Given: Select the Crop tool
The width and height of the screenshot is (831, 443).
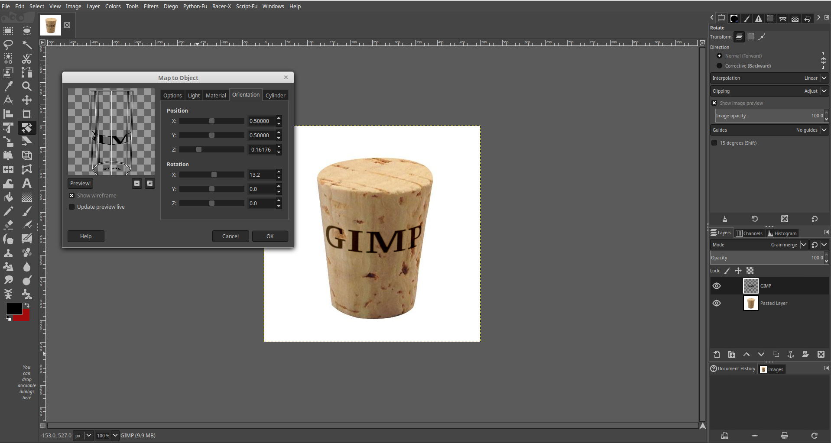Looking at the screenshot, I should tap(27, 114).
